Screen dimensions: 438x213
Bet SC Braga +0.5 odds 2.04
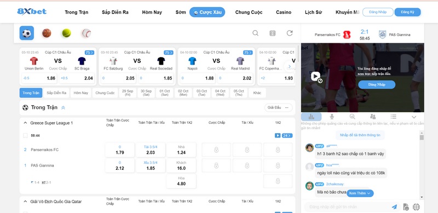77,78
